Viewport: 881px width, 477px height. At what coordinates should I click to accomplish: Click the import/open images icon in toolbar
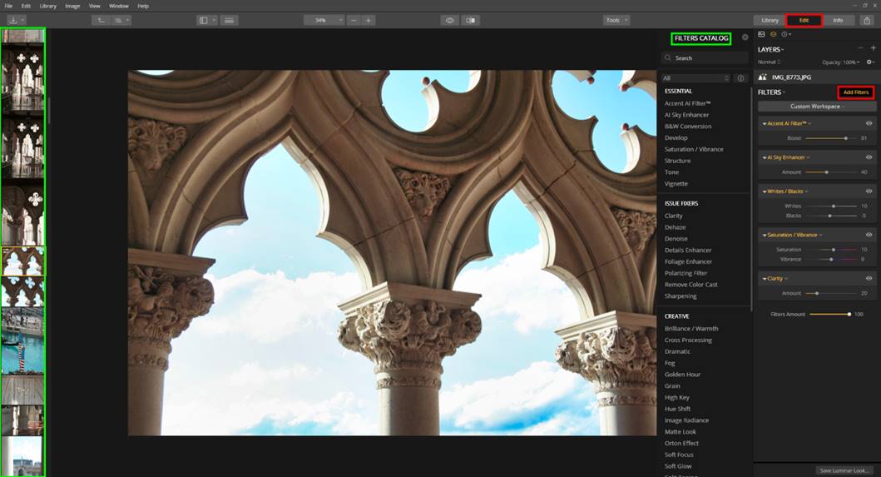(x=13, y=20)
